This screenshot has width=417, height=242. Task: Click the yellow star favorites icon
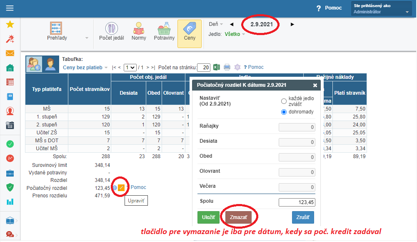pyautogui.click(x=10, y=25)
